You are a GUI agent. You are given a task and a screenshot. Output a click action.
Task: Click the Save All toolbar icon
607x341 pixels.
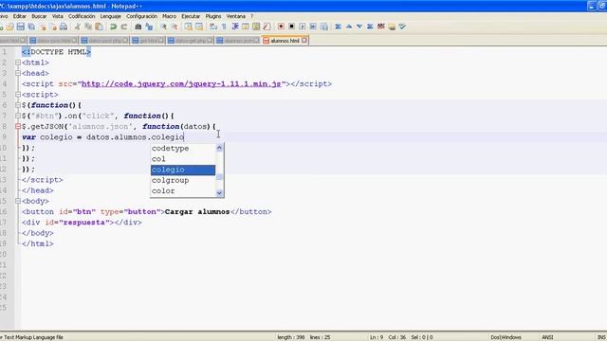point(31,27)
